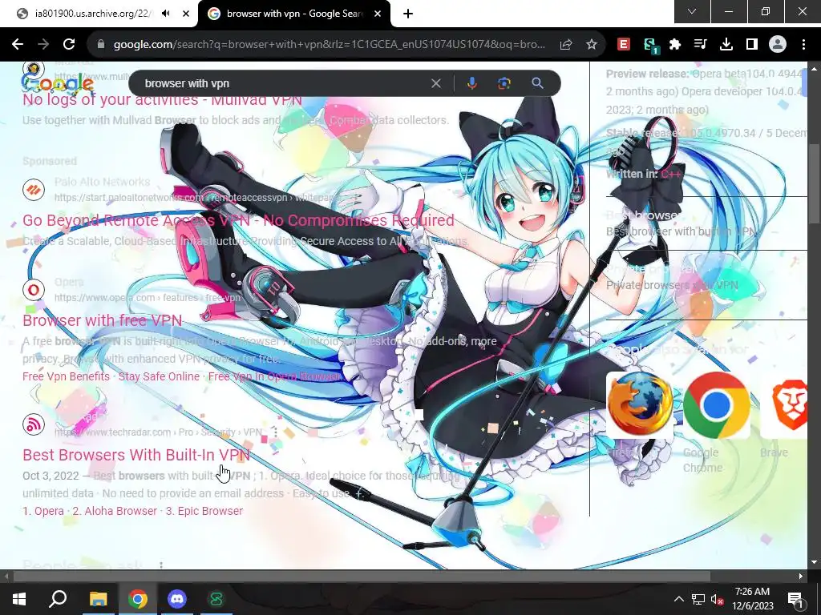821x615 pixels.
Task: Open the Chrome three-dot menu
Action: click(803, 45)
